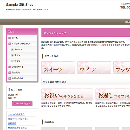
Task: Select お問い合わせ in the sidebar menu
Action: [22, 79]
